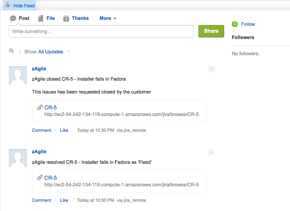Viewport: 290px width, 211px height.
Task: Click the Write something text field
Action: click(x=101, y=32)
